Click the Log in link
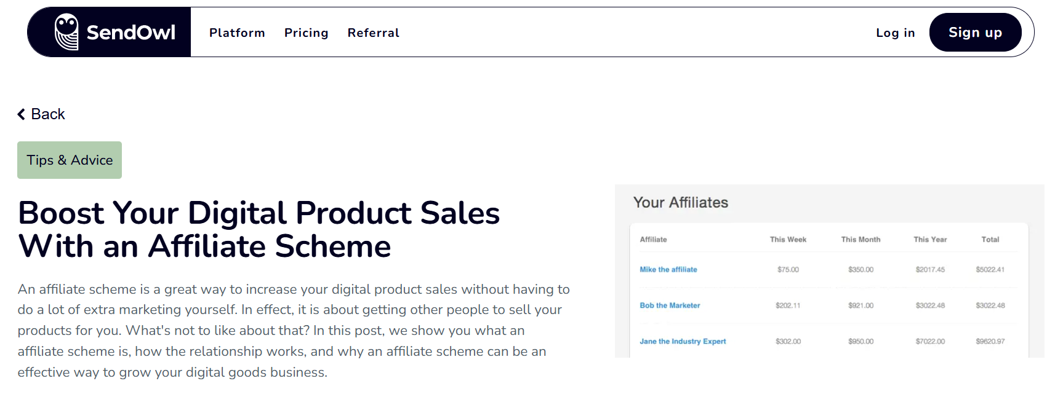This screenshot has width=1063, height=397. pos(896,33)
